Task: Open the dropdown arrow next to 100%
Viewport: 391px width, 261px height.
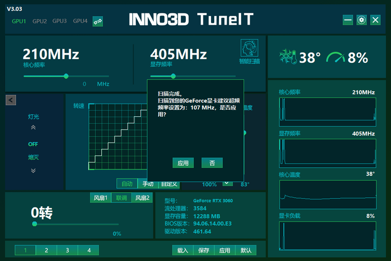Action: [x=227, y=183]
